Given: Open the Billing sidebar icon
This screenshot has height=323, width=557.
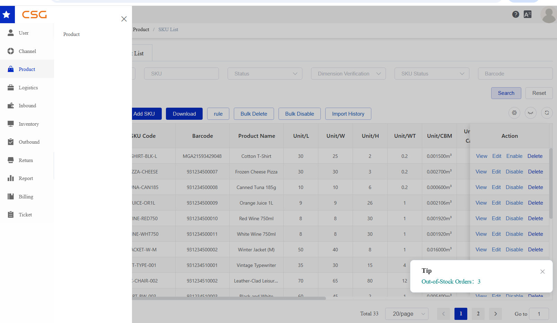Looking at the screenshot, I should (x=11, y=197).
